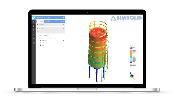Select the 3D cube project icon
The image size is (176, 104).
coord(33,26)
